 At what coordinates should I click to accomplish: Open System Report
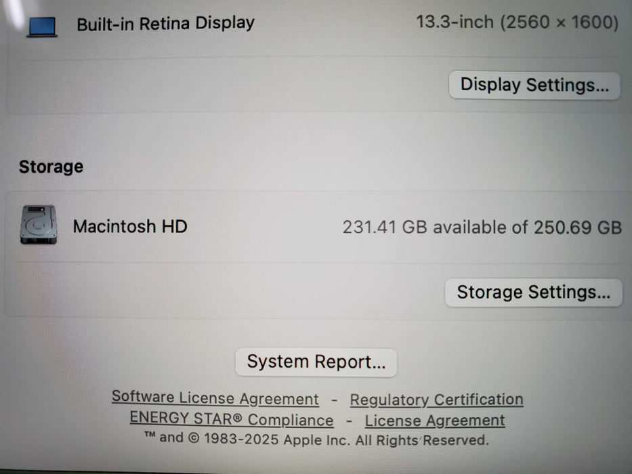coord(315,362)
